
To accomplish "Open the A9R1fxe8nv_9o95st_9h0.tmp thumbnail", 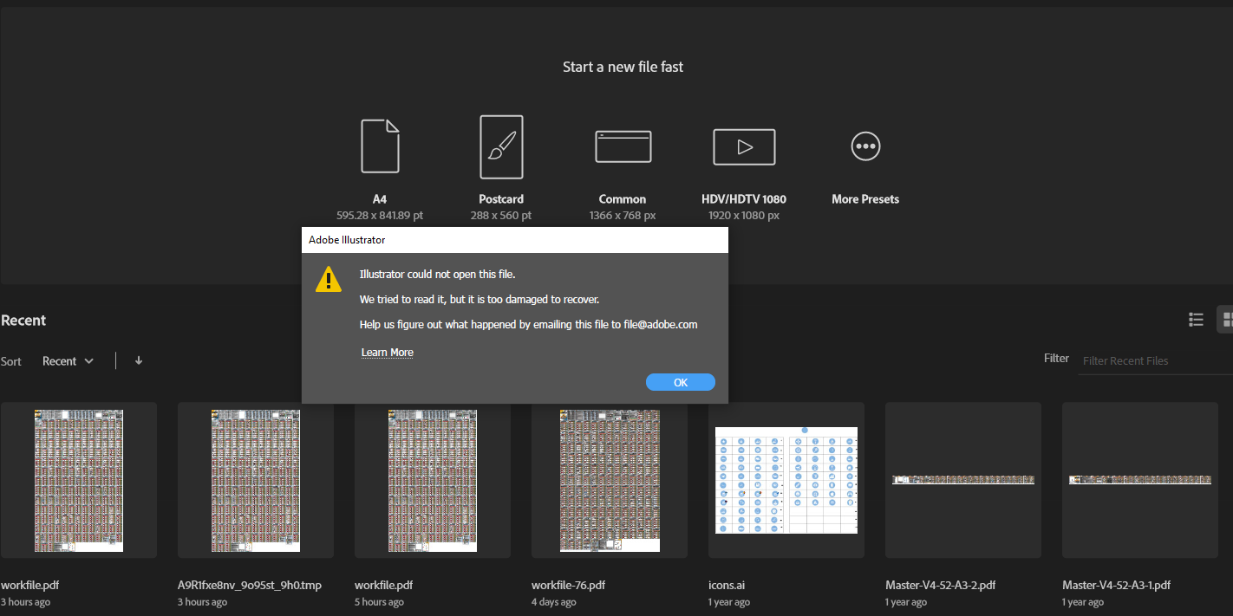I will pos(256,480).
